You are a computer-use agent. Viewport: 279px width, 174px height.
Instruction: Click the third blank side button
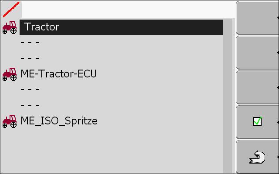(x=257, y=87)
